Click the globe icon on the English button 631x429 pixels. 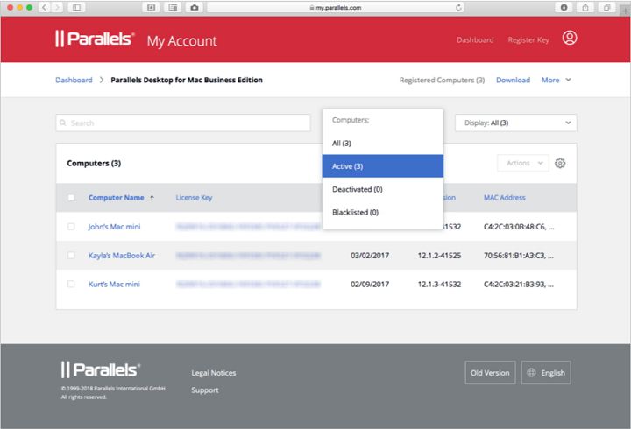531,373
